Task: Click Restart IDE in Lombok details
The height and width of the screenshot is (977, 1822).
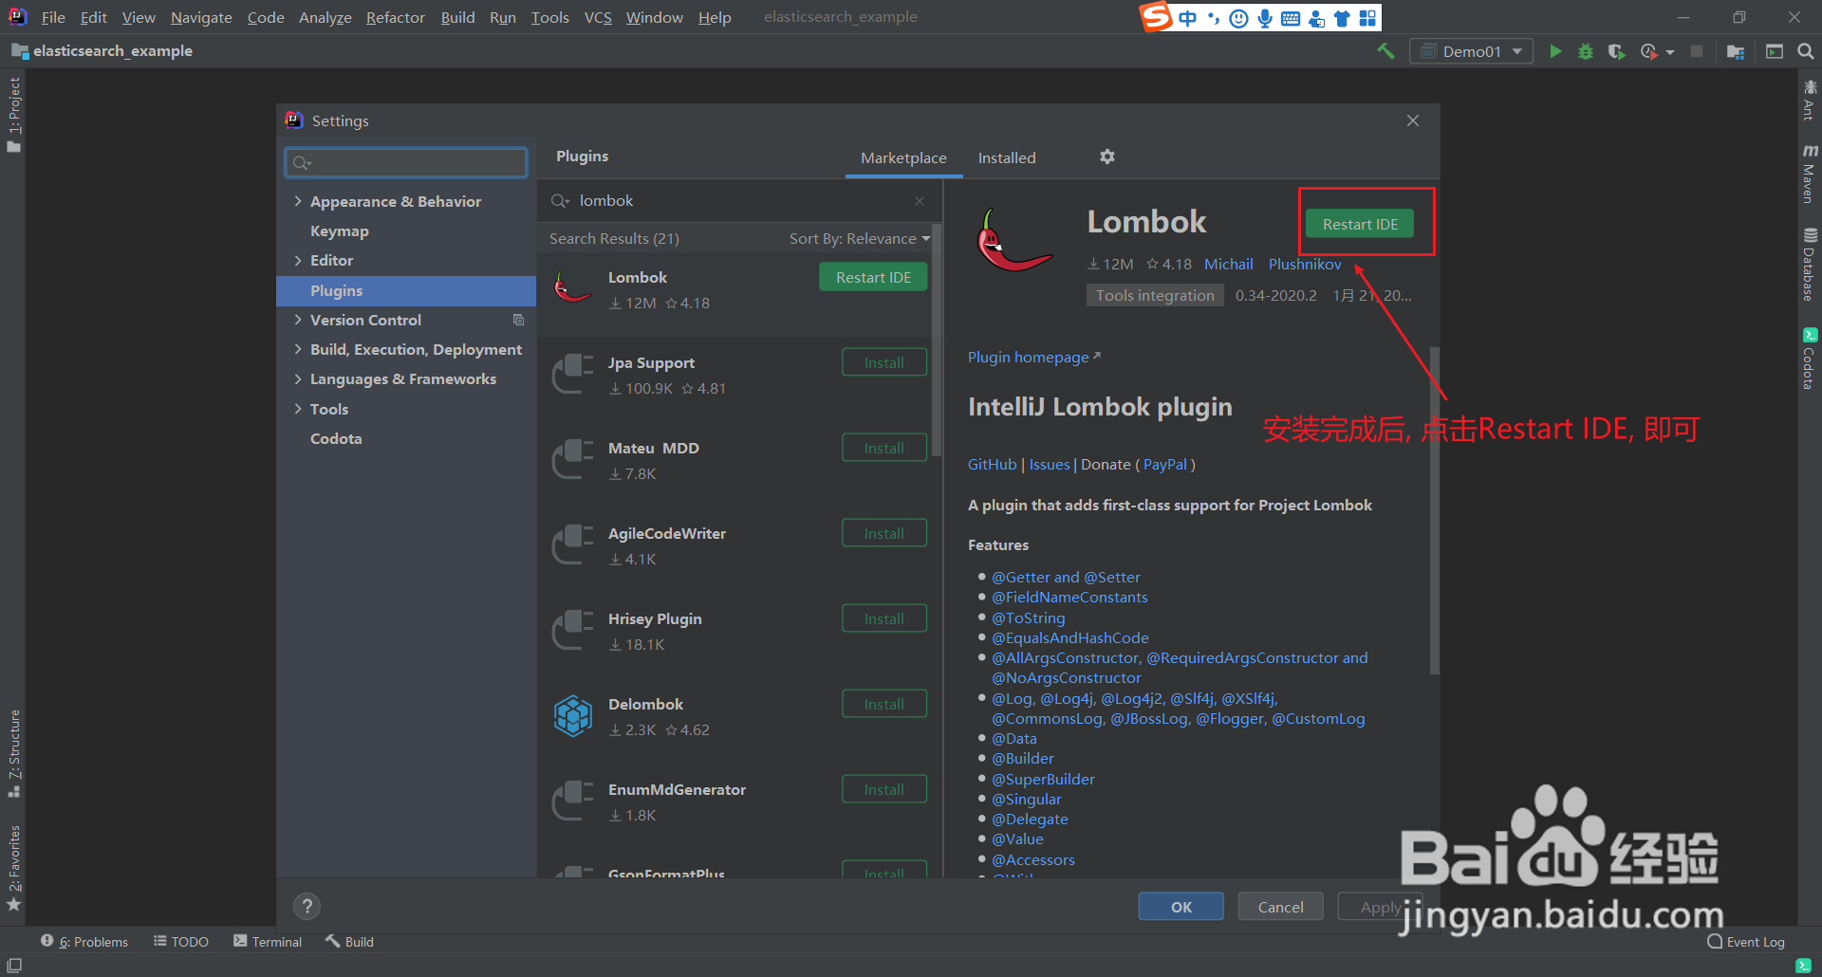Action: (x=1360, y=224)
